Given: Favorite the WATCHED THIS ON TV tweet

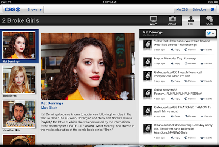Looking at the screenshot, I should pos(206,116).
